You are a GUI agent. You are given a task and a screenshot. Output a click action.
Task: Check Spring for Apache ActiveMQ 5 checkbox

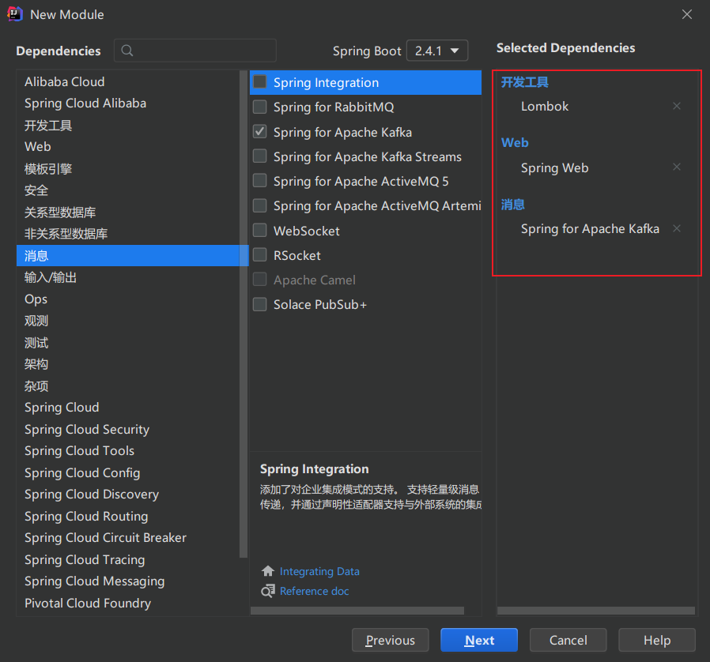[x=259, y=181]
